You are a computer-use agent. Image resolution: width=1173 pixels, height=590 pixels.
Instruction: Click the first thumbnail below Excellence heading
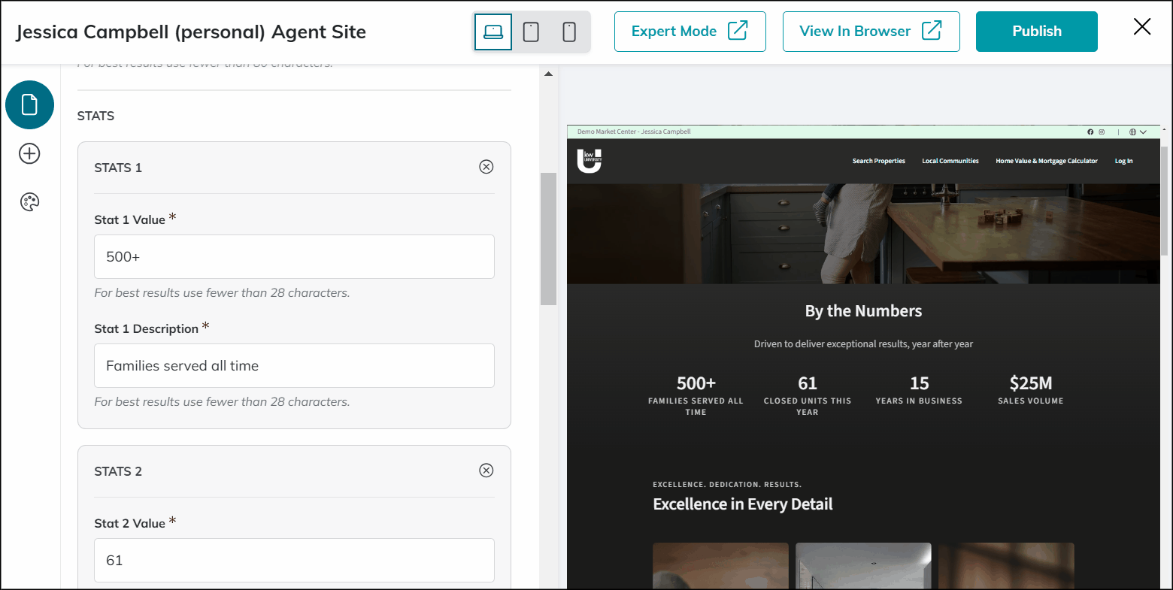[720, 566]
